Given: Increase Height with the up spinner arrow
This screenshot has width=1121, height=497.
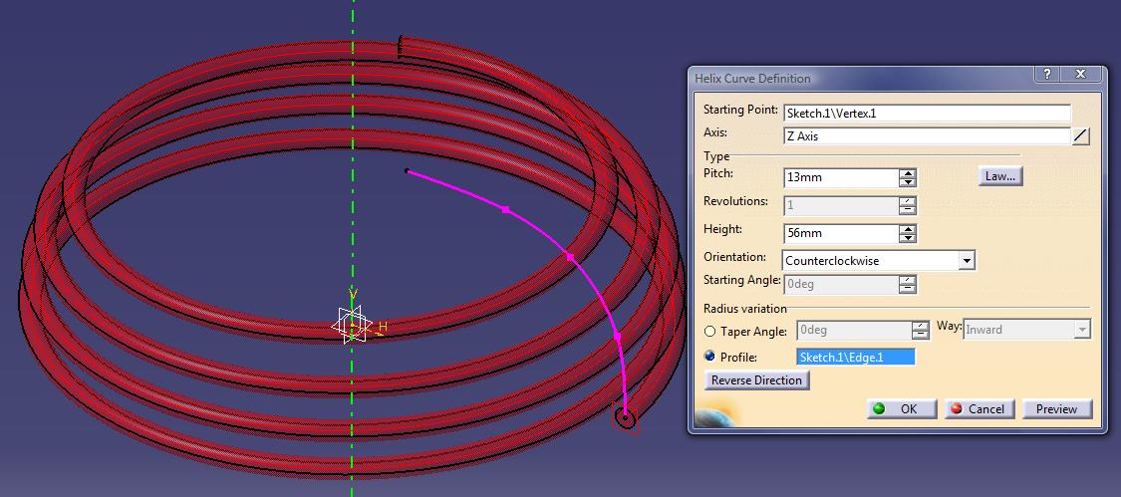Looking at the screenshot, I should pyautogui.click(x=908, y=229).
